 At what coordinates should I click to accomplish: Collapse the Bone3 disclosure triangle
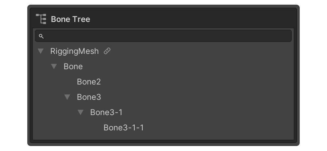[68, 97]
